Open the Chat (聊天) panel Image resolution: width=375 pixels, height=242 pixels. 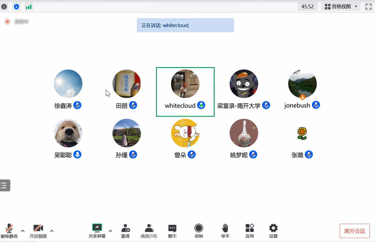pyautogui.click(x=172, y=231)
